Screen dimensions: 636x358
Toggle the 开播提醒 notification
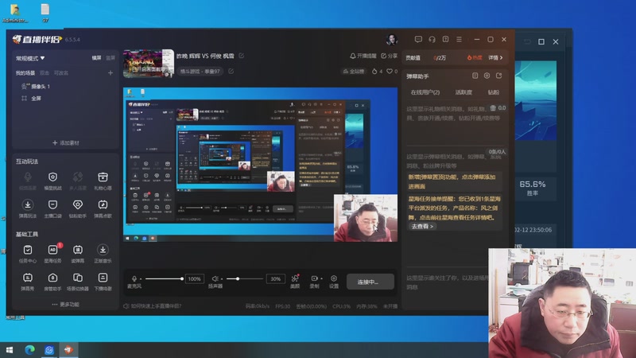point(363,56)
